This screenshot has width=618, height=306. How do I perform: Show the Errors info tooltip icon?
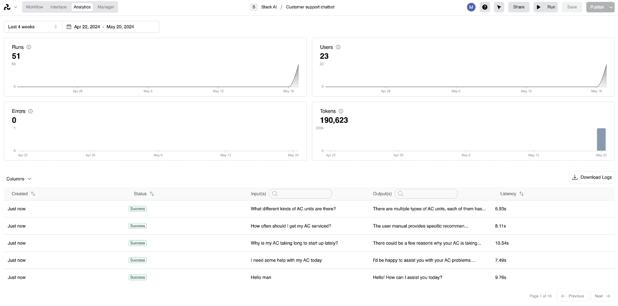[x=31, y=111]
